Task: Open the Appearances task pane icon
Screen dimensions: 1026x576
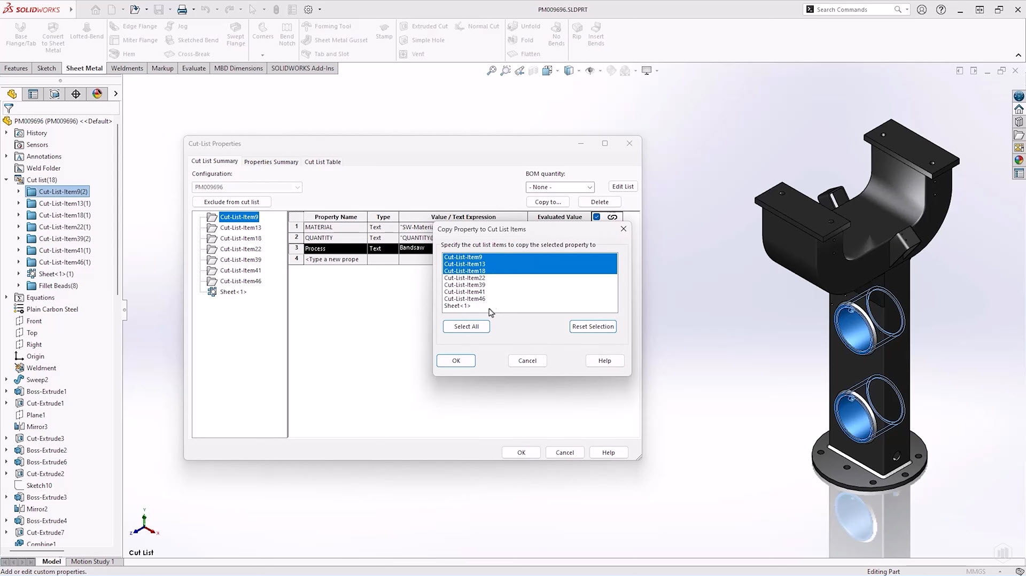Action: 1019,160
